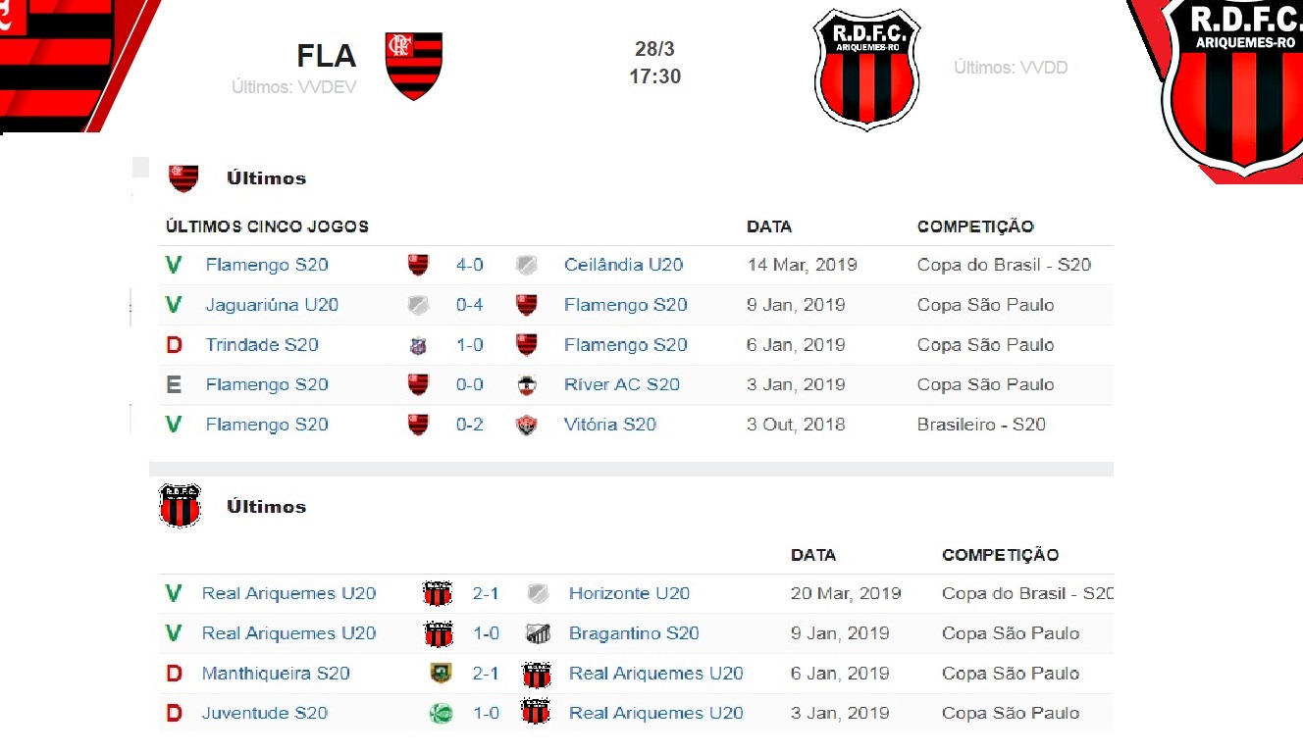The image size is (1303, 753).
Task: Click the Trindade S20 team crest
Action: coord(418,346)
